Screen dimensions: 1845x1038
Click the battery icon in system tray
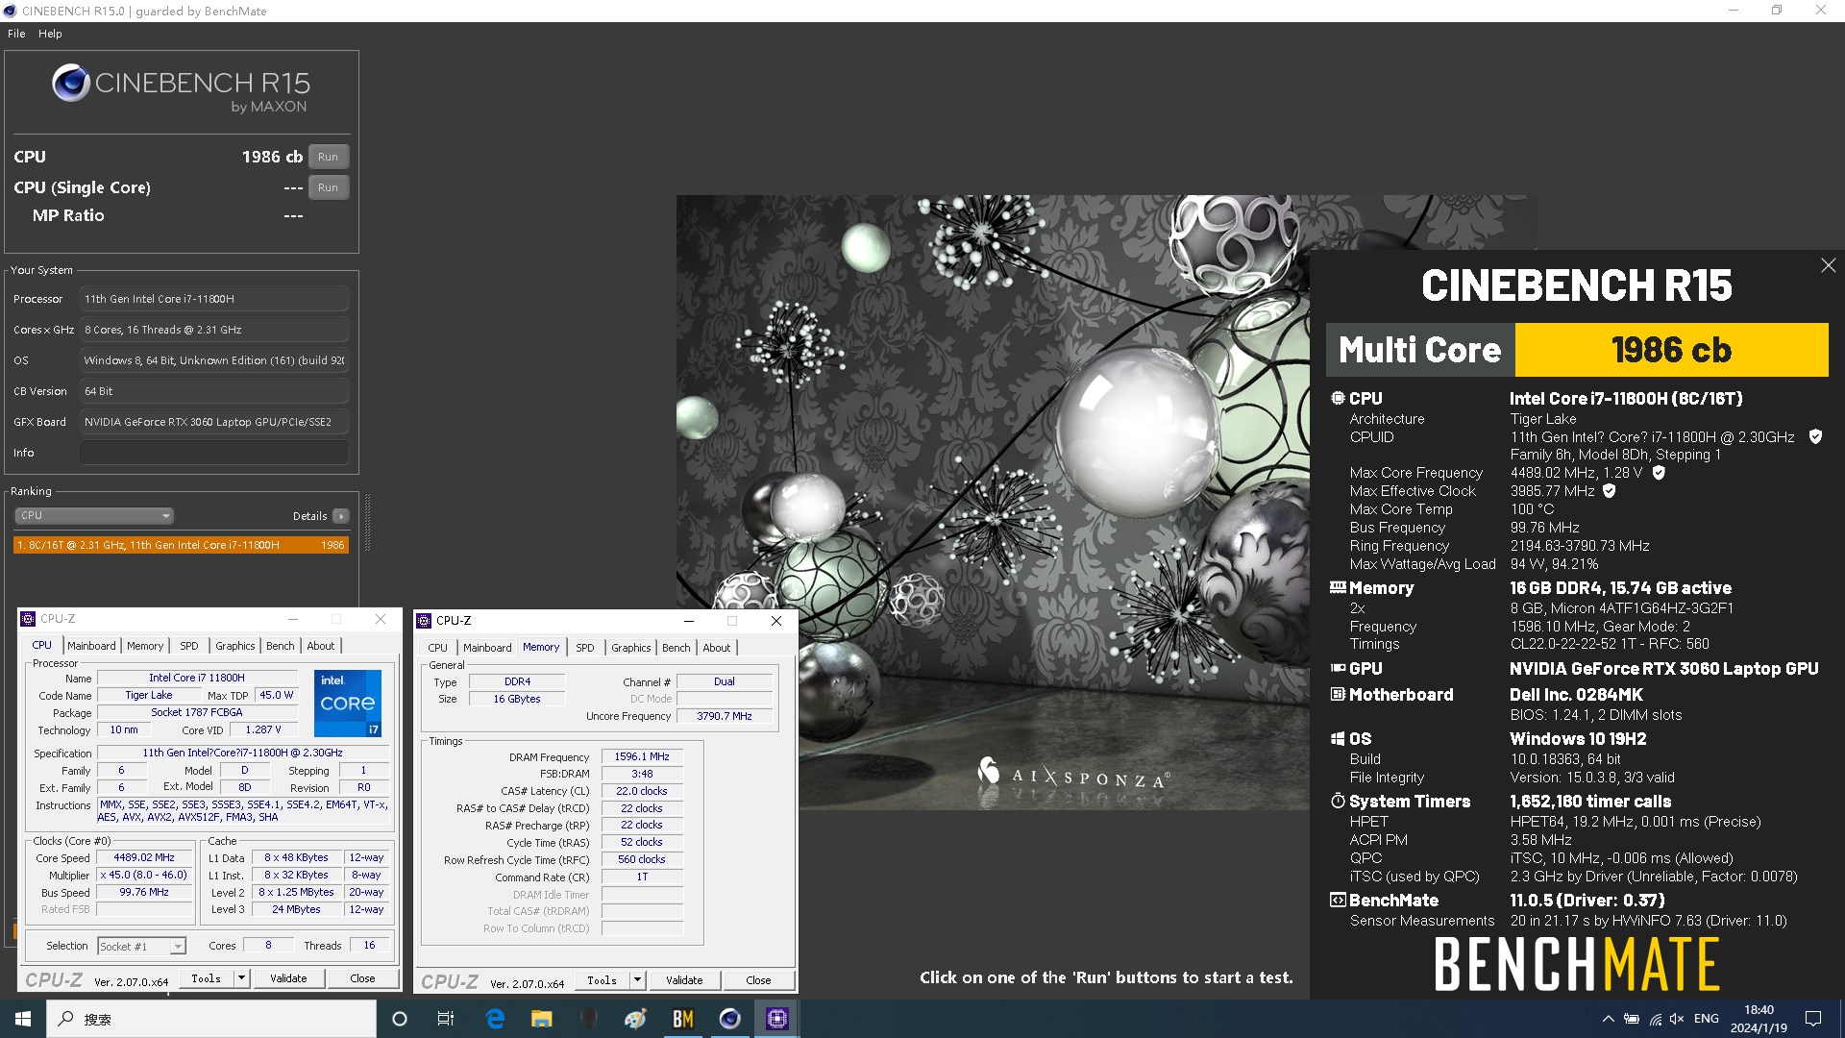pos(1632,1019)
